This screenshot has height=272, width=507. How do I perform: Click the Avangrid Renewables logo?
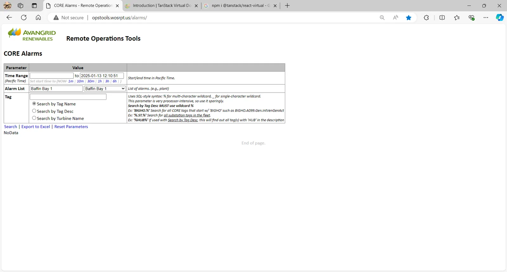click(x=32, y=35)
